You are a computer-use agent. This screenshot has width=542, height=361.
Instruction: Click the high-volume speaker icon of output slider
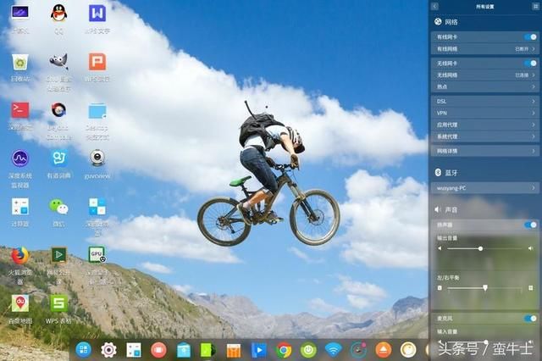pyautogui.click(x=531, y=248)
